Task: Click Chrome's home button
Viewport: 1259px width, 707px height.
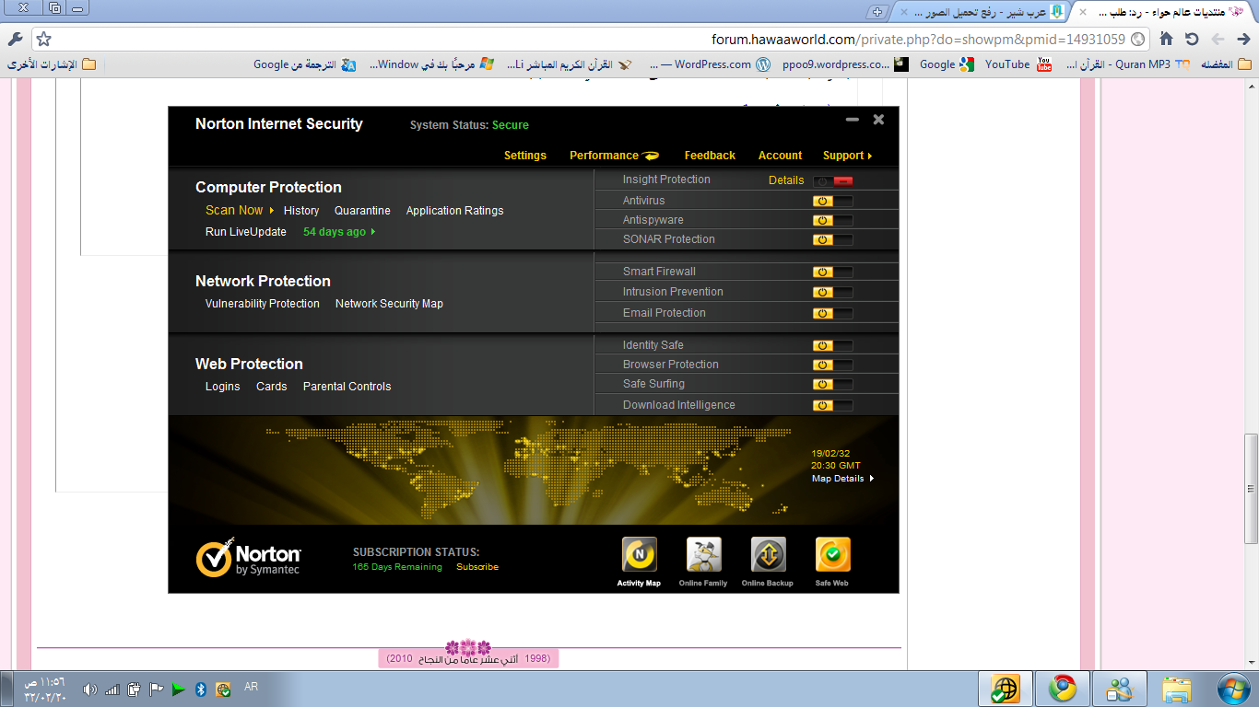Action: click(x=1166, y=39)
